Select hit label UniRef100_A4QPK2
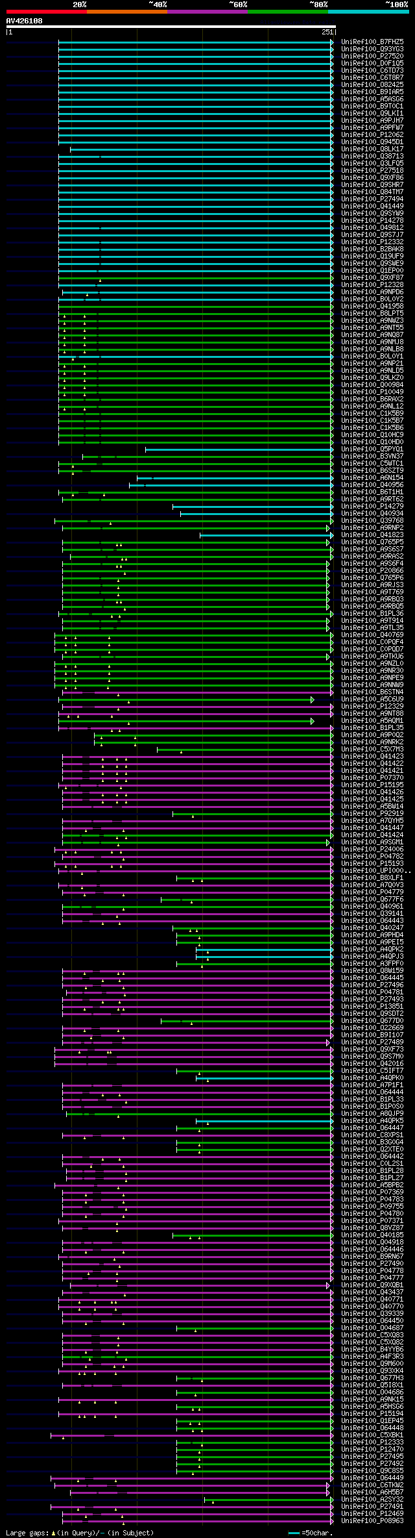415x1538 pixels. pos(372,949)
